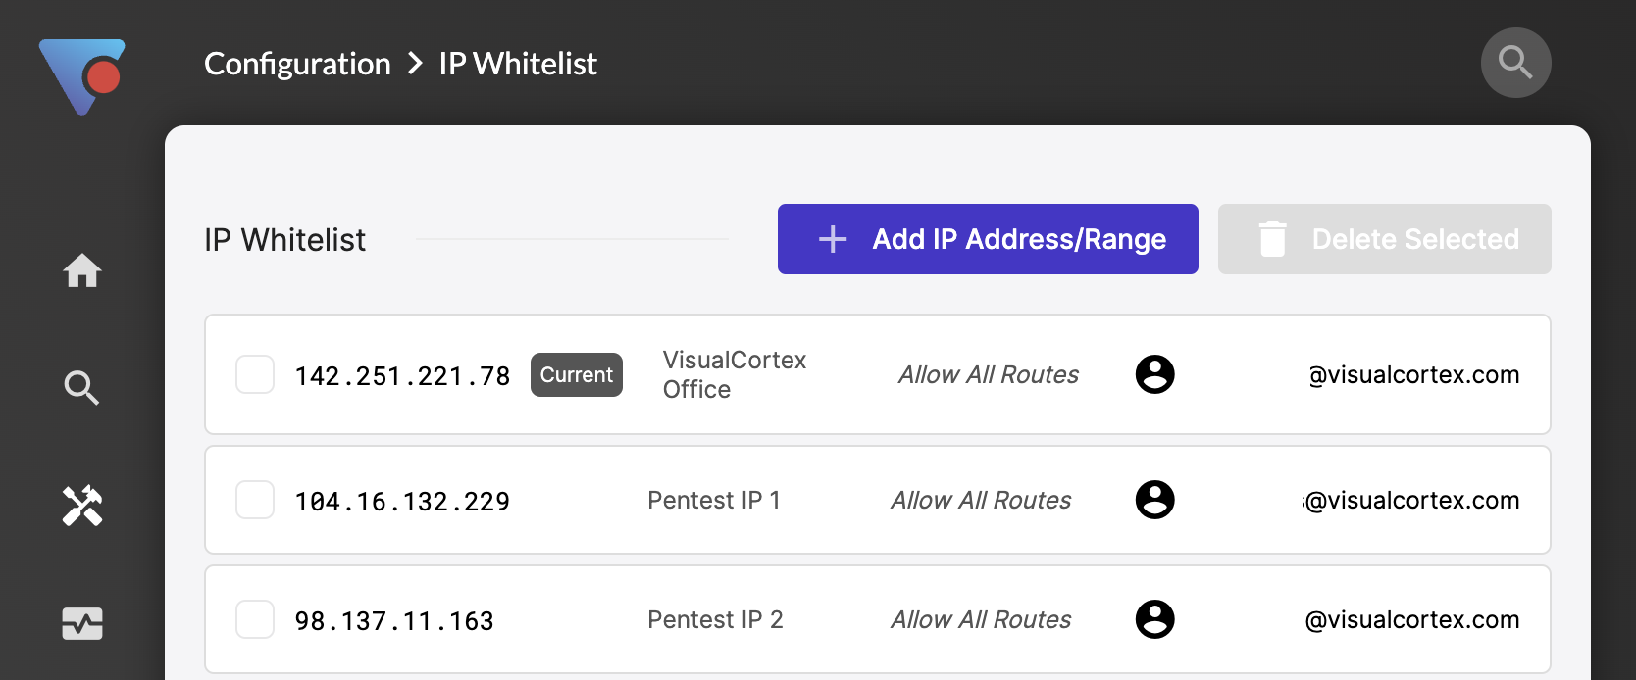The image size is (1636, 680).
Task: Click user avatar icon for Pentest IP 2
Action: click(1154, 619)
